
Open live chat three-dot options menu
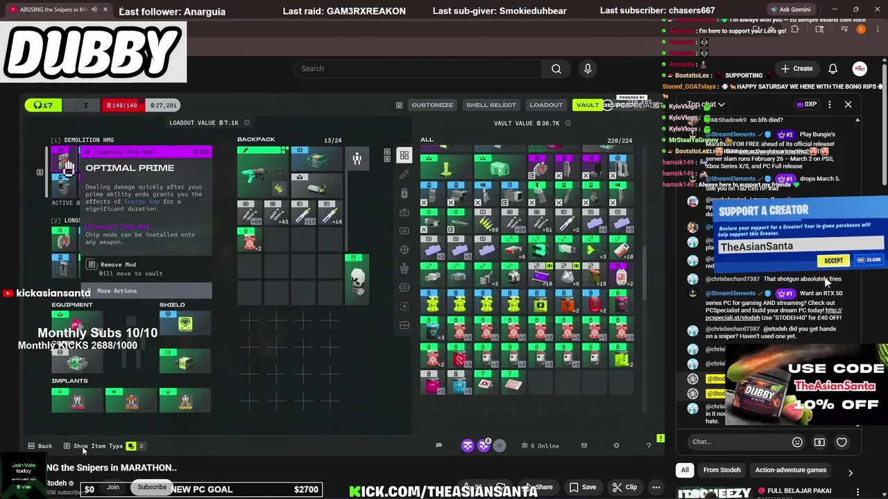tap(830, 105)
